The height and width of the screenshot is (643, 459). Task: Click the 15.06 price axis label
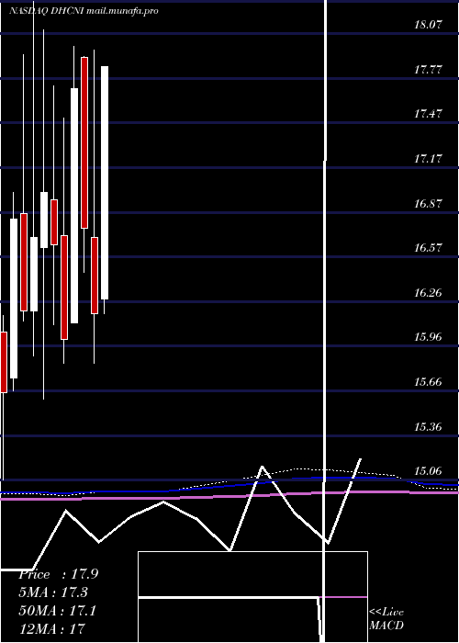[429, 471]
